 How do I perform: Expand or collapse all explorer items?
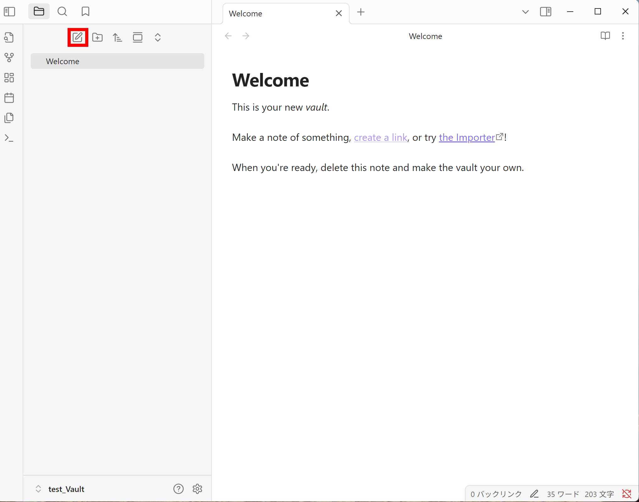tap(158, 37)
